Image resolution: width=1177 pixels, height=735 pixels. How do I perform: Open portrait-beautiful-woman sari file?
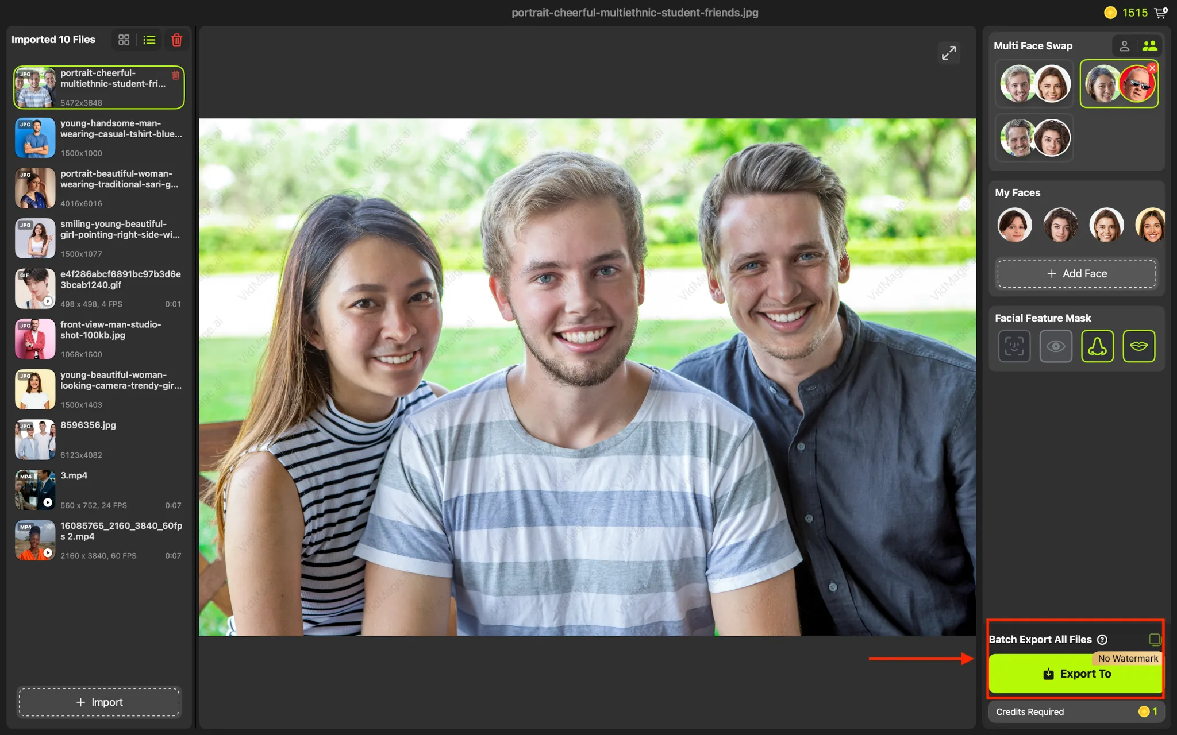[x=99, y=188]
